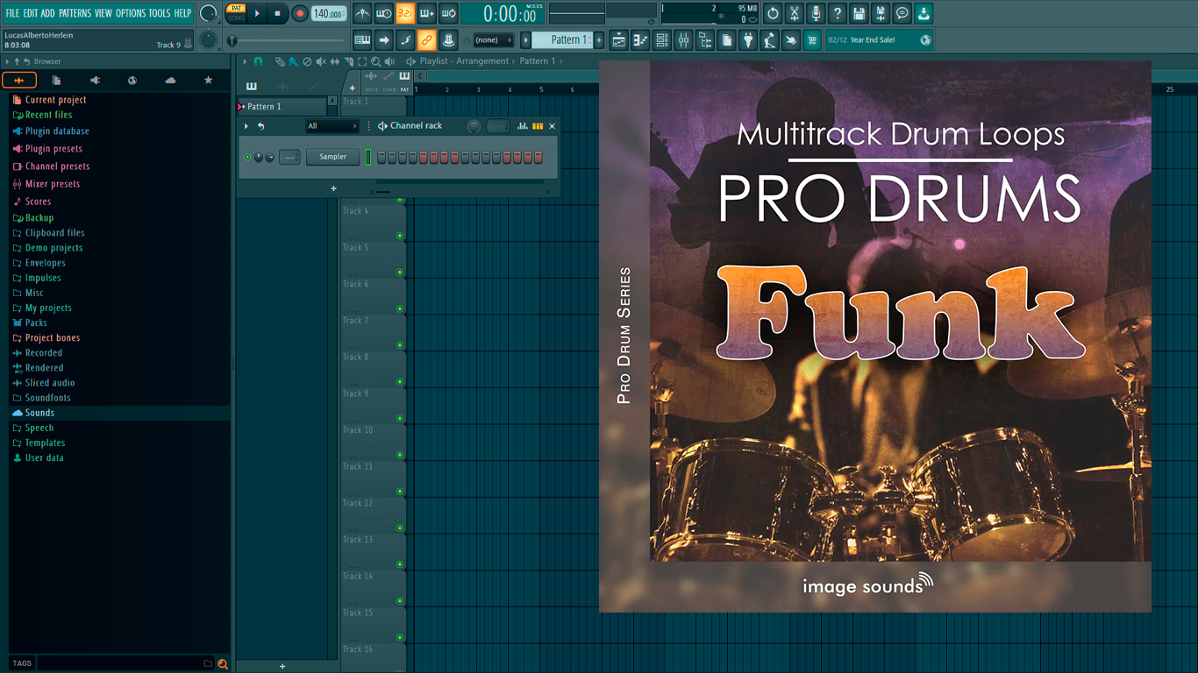Open the TOOLS menu
The image size is (1198, 673).
tap(160, 13)
